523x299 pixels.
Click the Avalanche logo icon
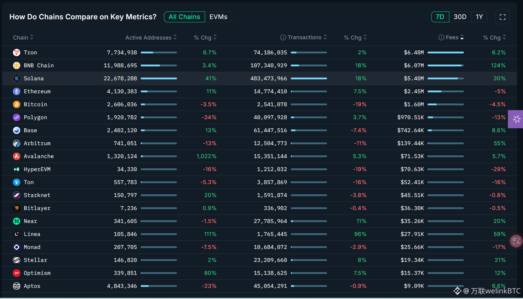[17, 156]
